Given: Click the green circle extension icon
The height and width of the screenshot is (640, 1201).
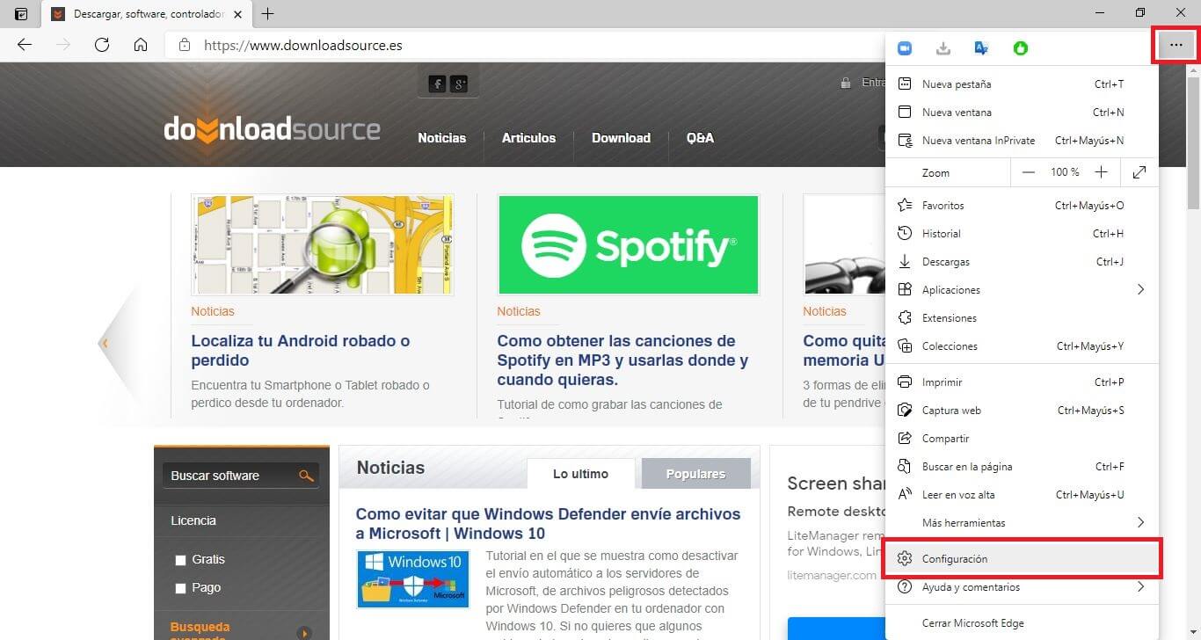Looking at the screenshot, I should click(1021, 48).
